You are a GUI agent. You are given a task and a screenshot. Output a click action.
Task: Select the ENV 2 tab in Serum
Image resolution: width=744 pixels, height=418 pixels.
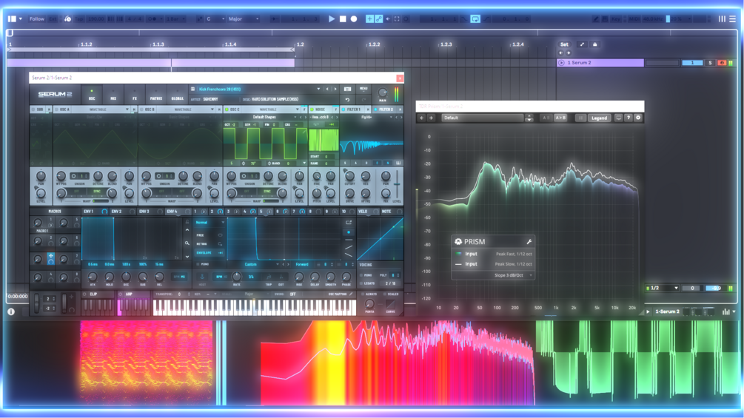coord(122,212)
